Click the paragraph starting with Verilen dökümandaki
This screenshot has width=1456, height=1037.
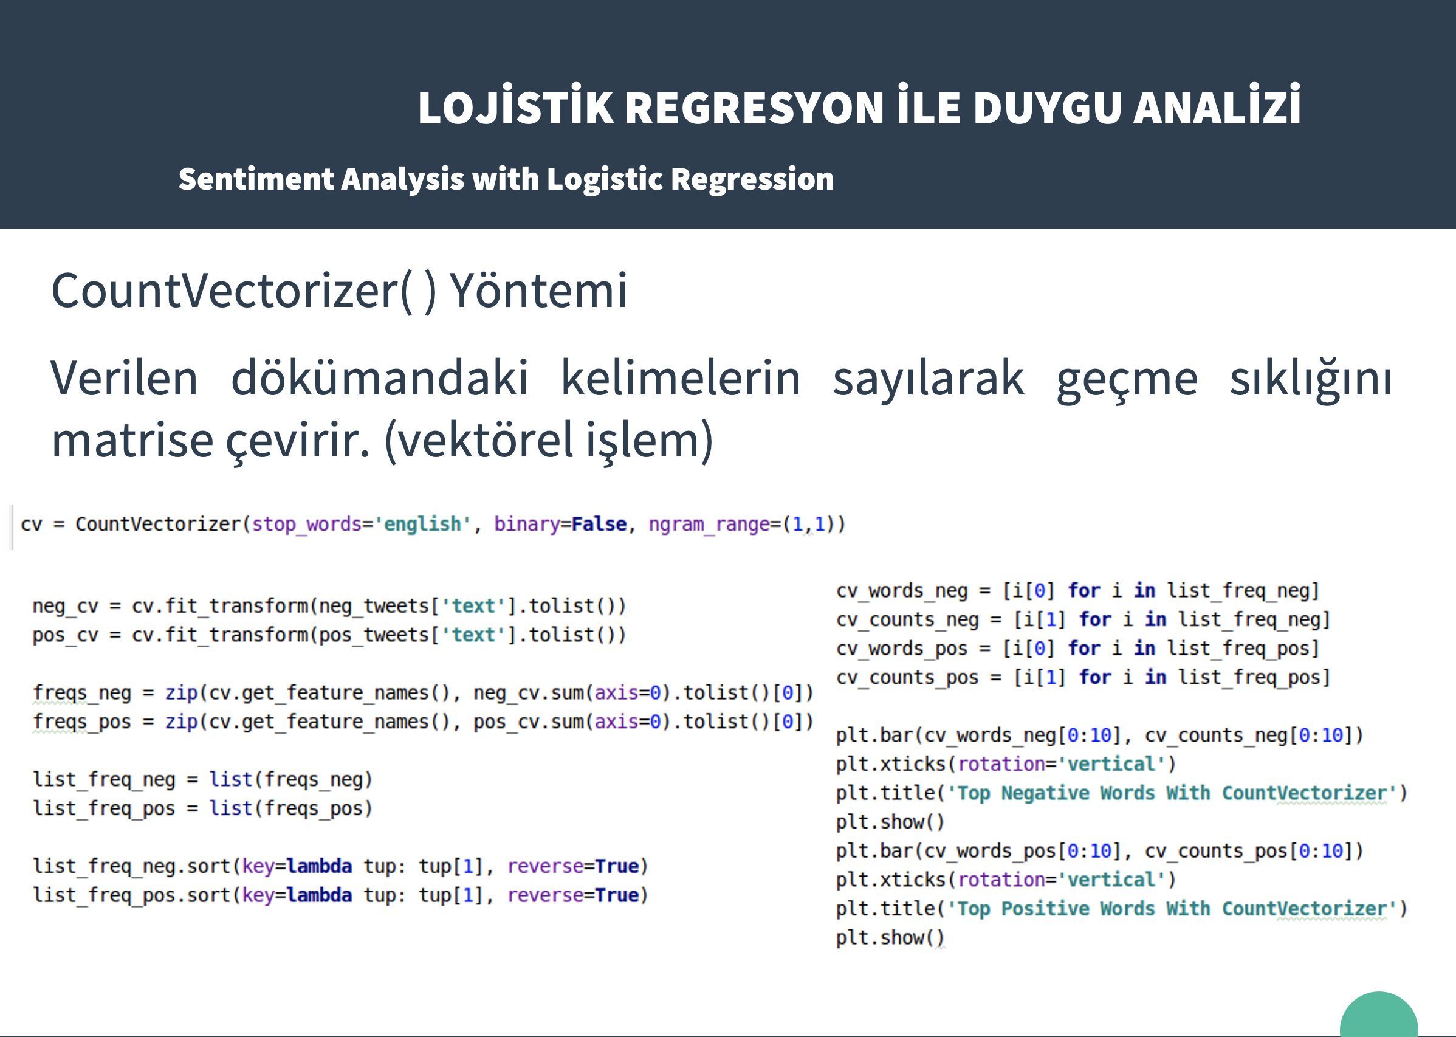pos(720,378)
